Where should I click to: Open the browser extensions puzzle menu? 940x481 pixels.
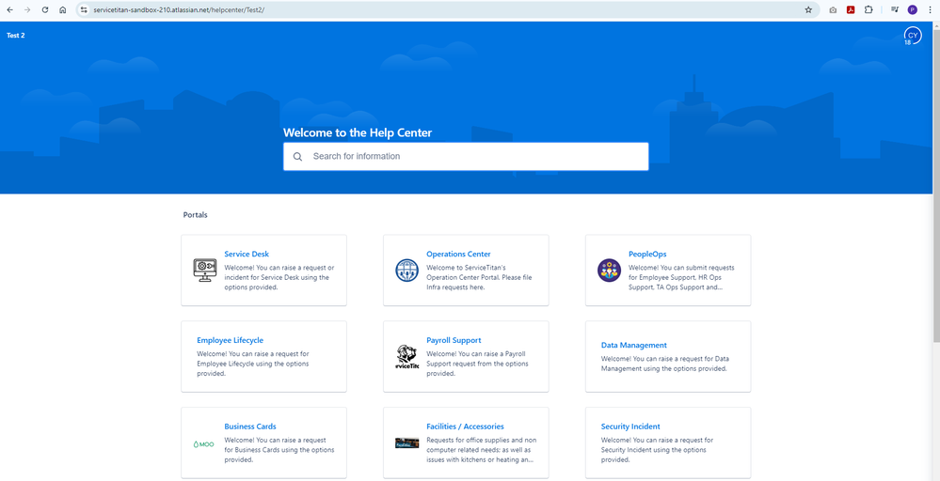(x=868, y=9)
